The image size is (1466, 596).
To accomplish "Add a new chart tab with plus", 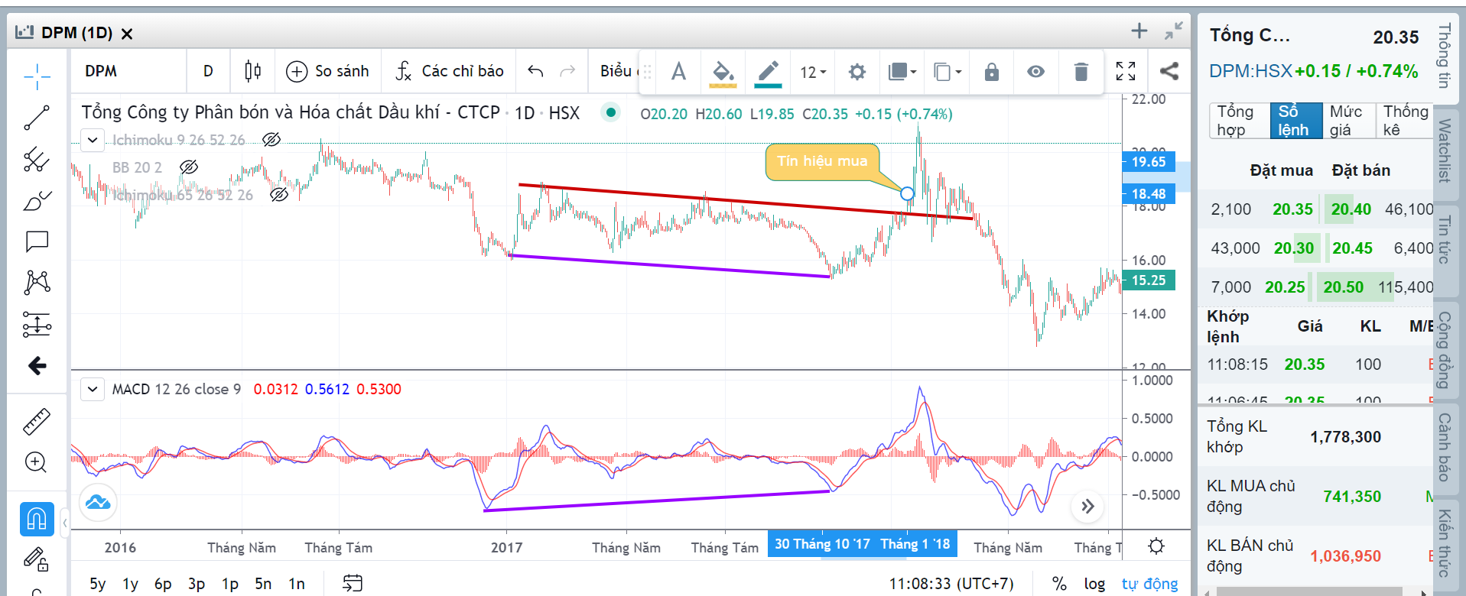I will click(1139, 31).
